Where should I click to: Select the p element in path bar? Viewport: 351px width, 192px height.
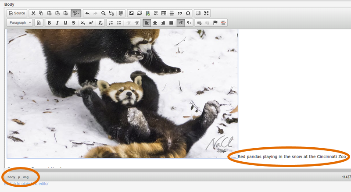19,177
